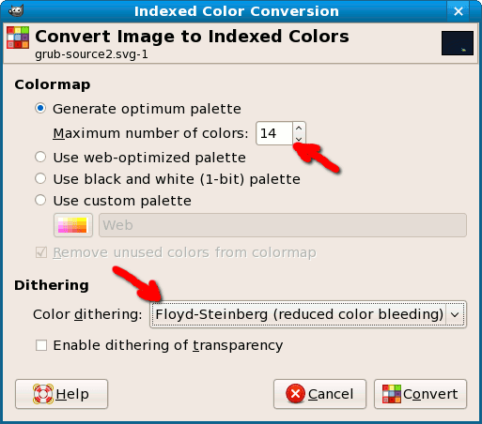This screenshot has width=482, height=424.
Task: Close the Indexed Color Conversion dialog
Action: tap(459, 11)
